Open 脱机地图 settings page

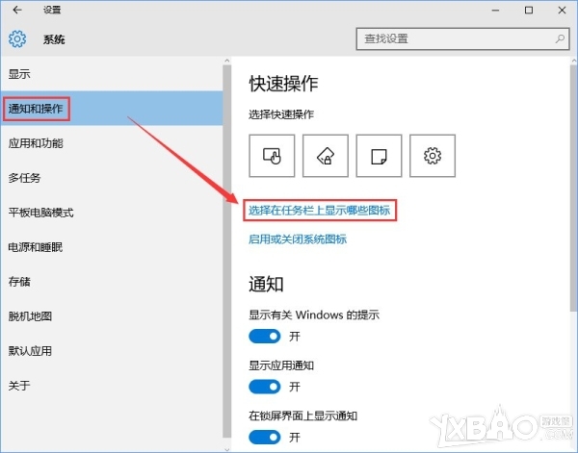click(112, 316)
